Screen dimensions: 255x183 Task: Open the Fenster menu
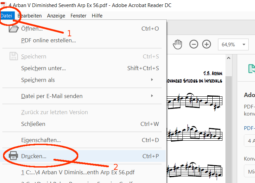(x=78, y=15)
